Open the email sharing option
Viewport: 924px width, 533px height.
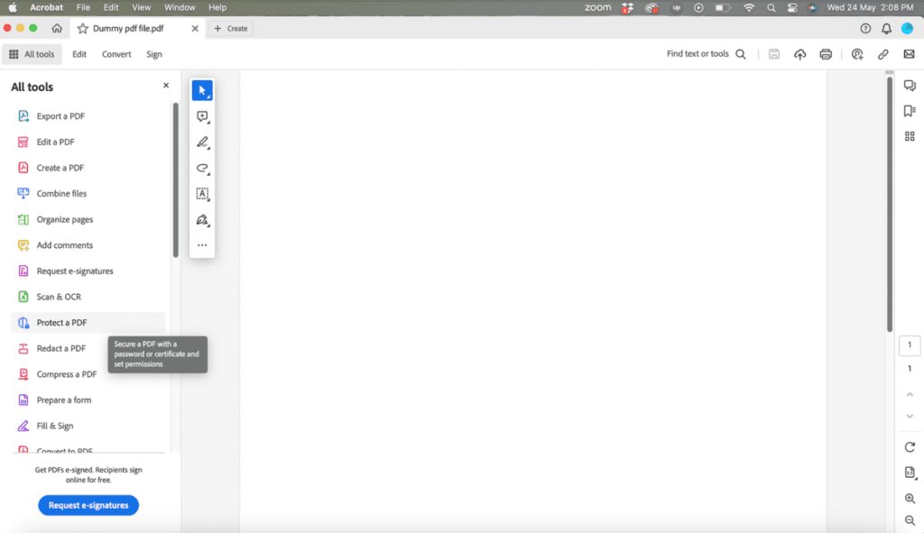[910, 53]
